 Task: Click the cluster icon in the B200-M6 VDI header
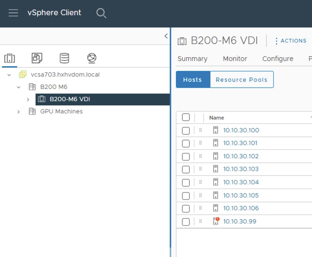coord(182,41)
